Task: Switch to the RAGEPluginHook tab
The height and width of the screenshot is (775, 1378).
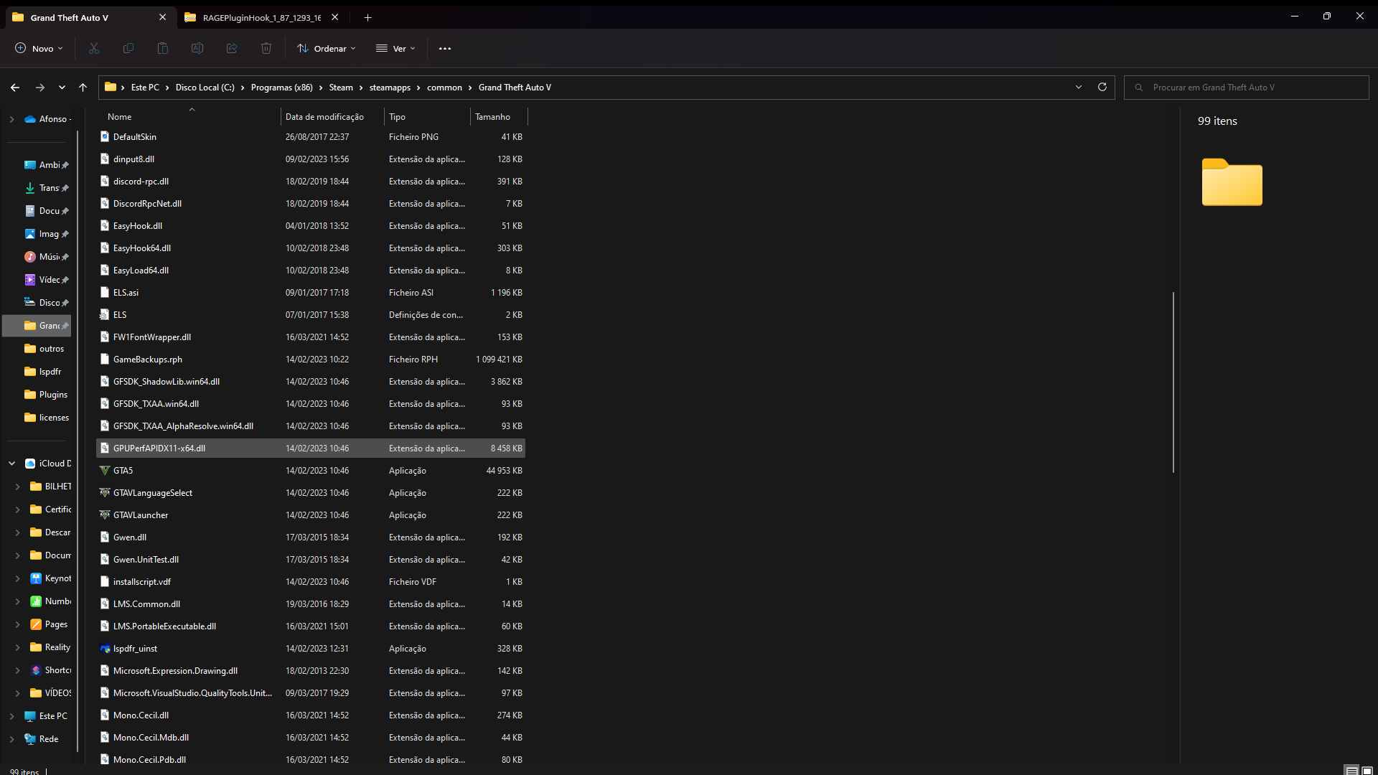Action: 261,17
